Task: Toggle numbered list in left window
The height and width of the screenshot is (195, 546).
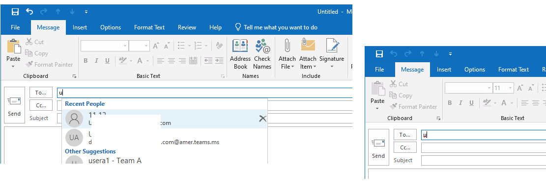Action: pyautogui.click(x=198, y=46)
